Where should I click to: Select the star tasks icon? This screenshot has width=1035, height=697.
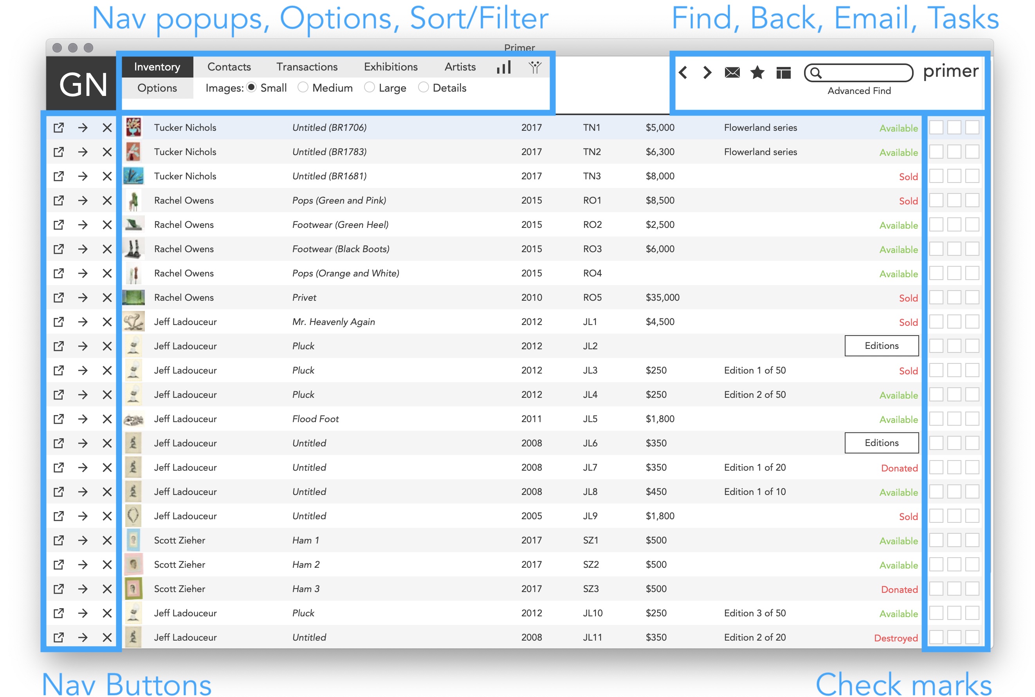coord(757,72)
